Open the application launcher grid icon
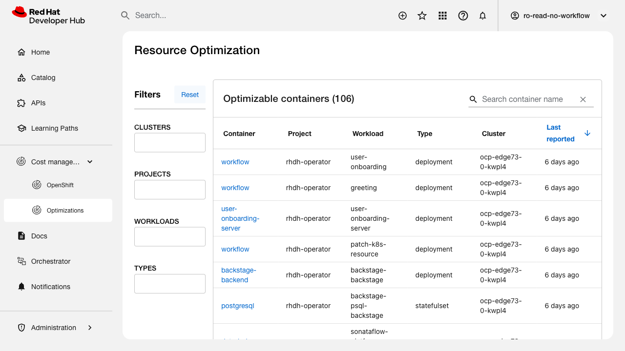The image size is (625, 351). (442, 16)
